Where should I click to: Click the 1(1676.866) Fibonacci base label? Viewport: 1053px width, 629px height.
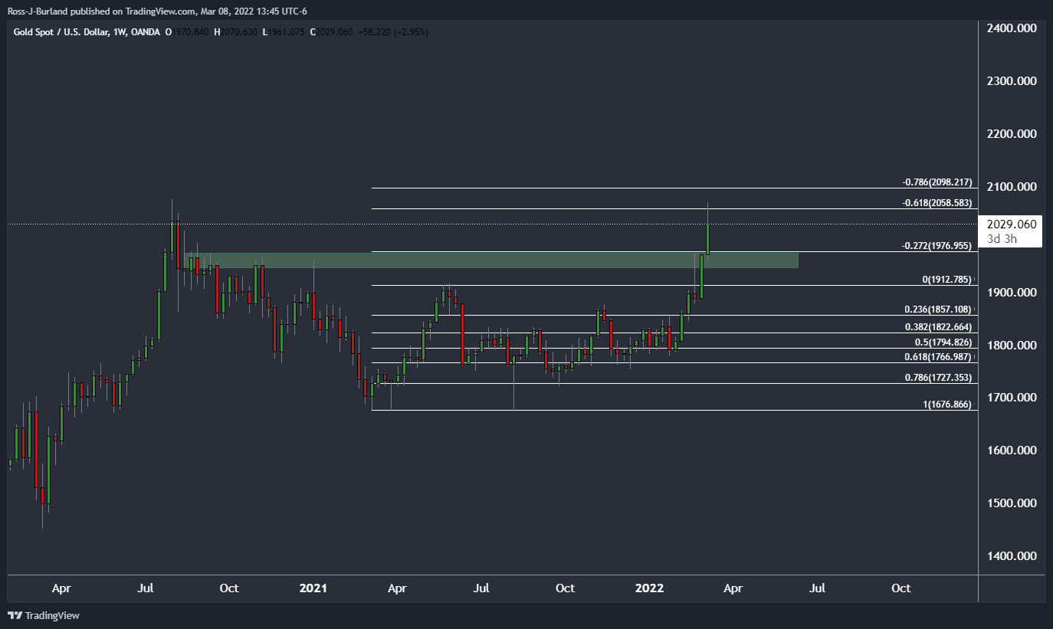coord(946,404)
